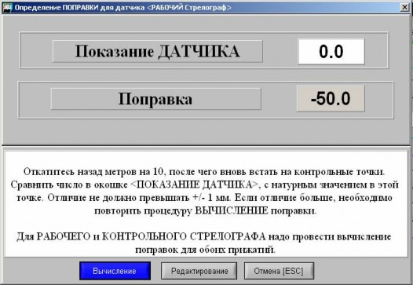Viewport: 413px width, 285px height.
Task: Click the Показание ДАТЧИКА label
Action: coord(158,51)
